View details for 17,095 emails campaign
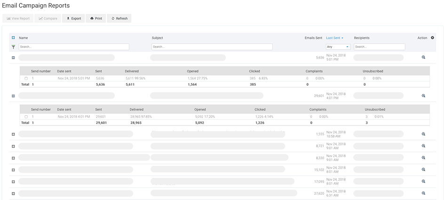The height and width of the screenshot is (200, 447). point(423,181)
